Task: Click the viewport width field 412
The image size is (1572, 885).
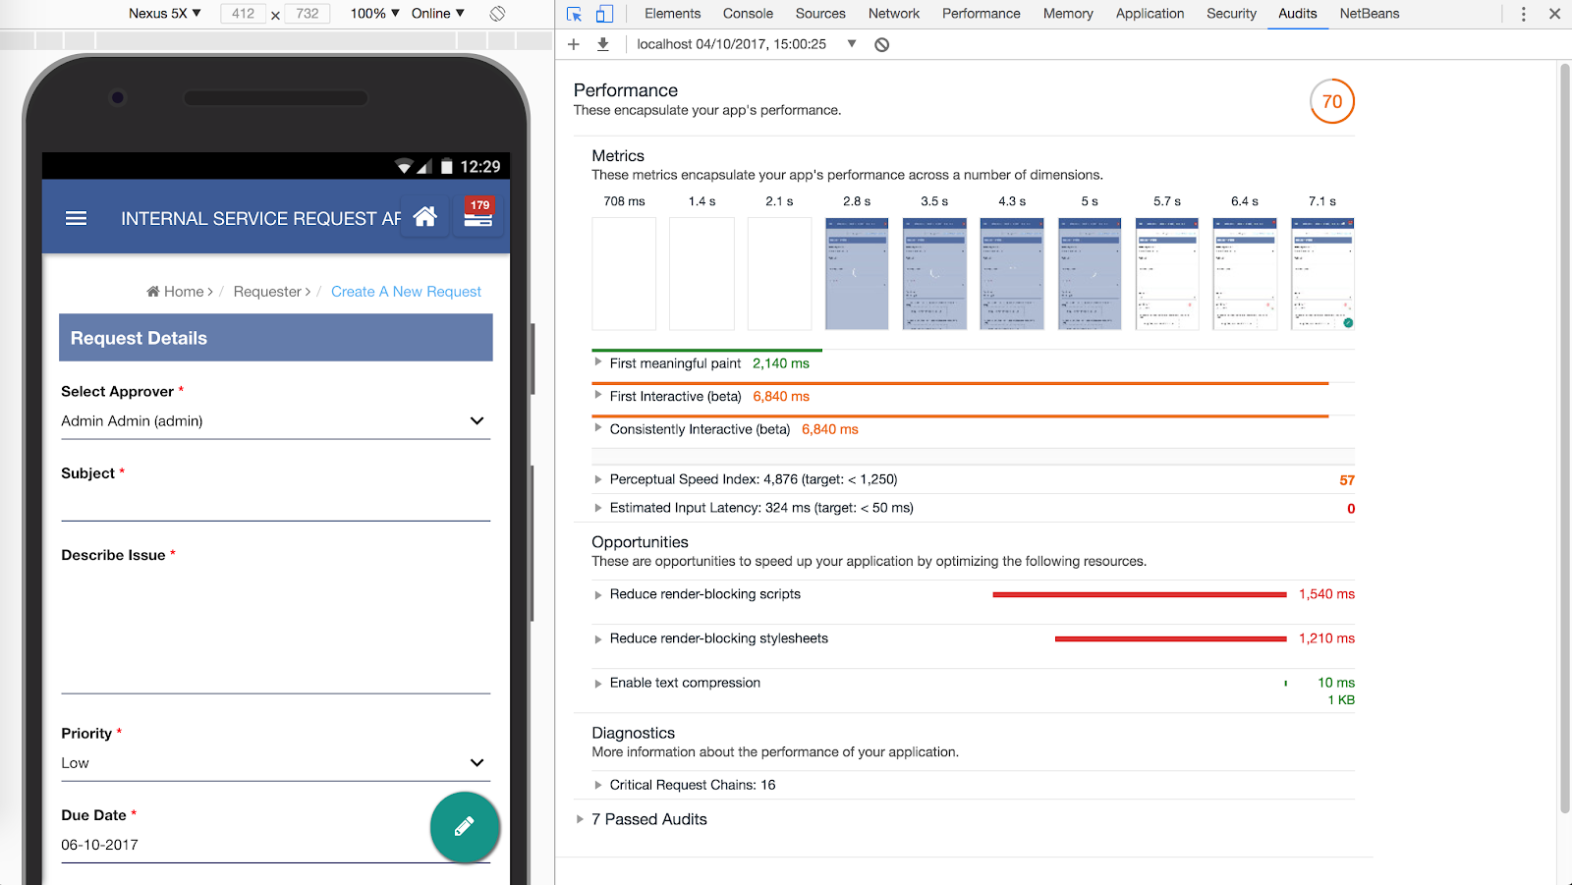Action: click(x=244, y=14)
